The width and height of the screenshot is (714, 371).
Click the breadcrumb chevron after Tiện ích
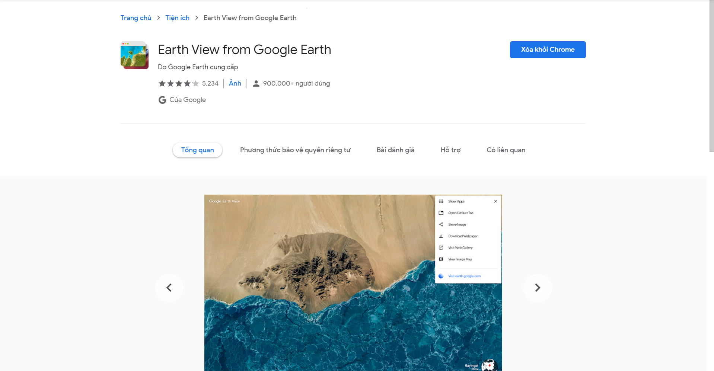(197, 18)
